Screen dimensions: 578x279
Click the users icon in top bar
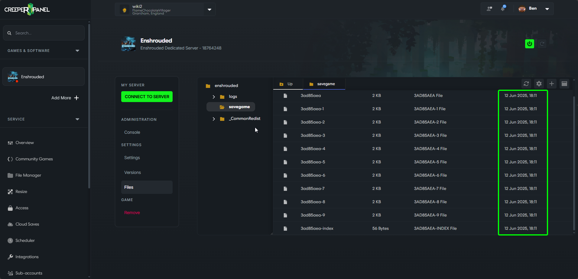click(489, 9)
